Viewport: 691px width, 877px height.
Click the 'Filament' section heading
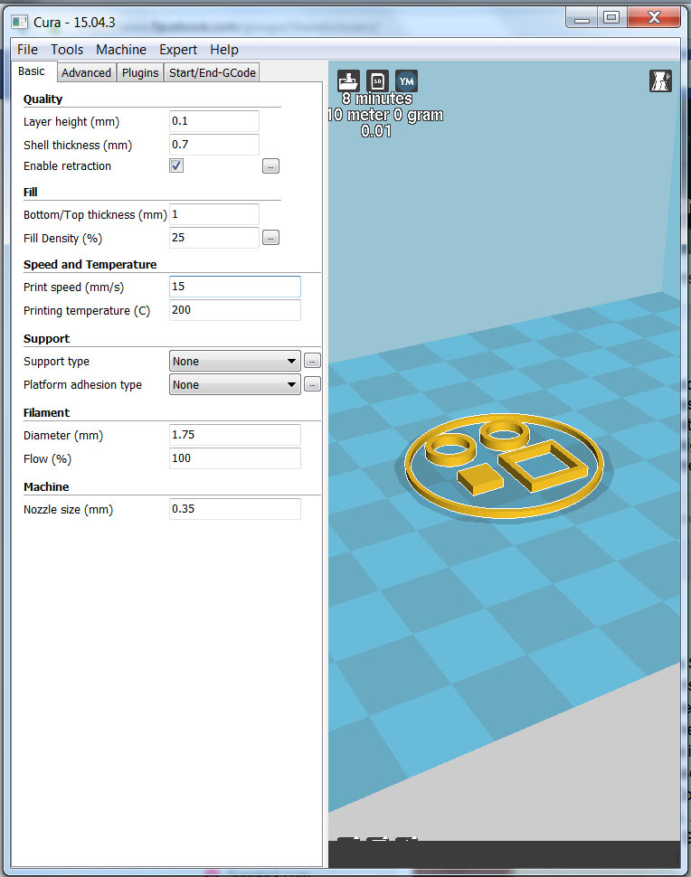click(x=46, y=413)
